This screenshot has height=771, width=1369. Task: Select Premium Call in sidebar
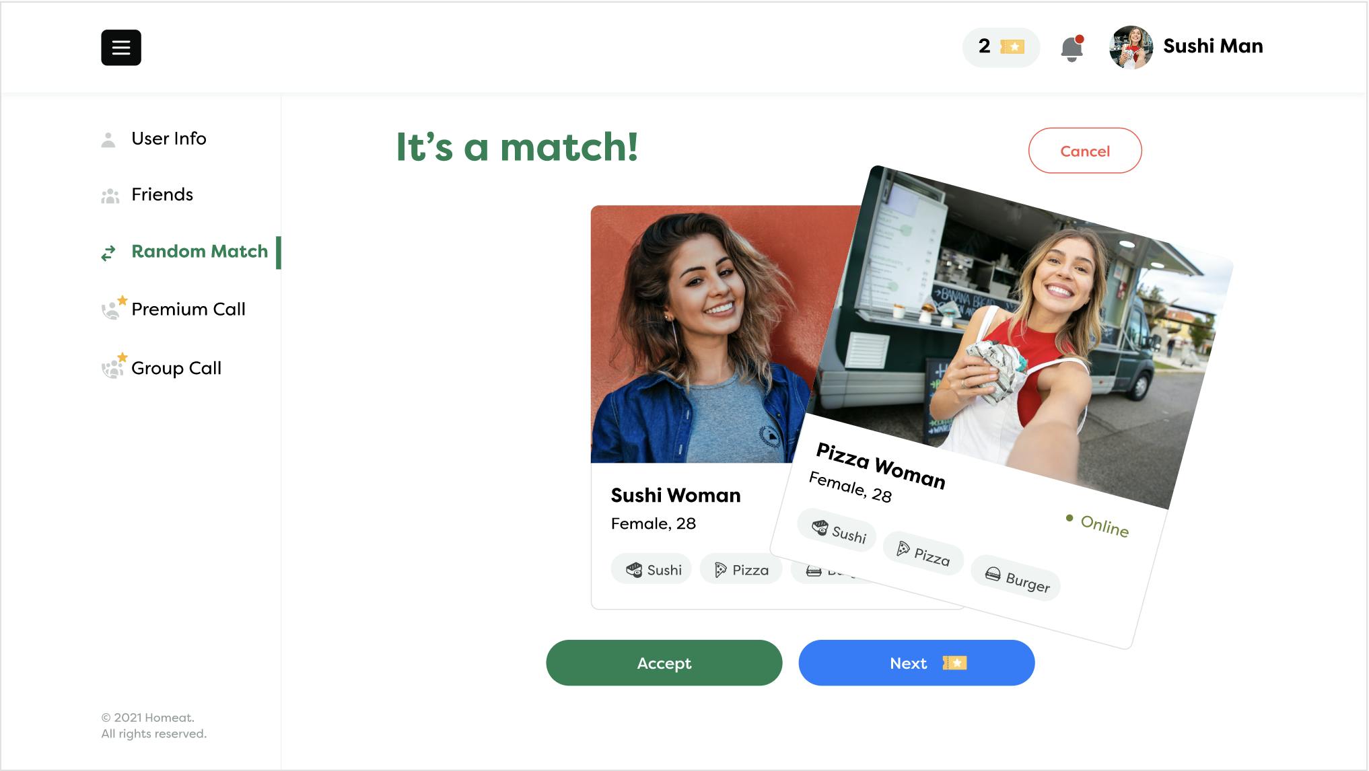[x=188, y=309]
